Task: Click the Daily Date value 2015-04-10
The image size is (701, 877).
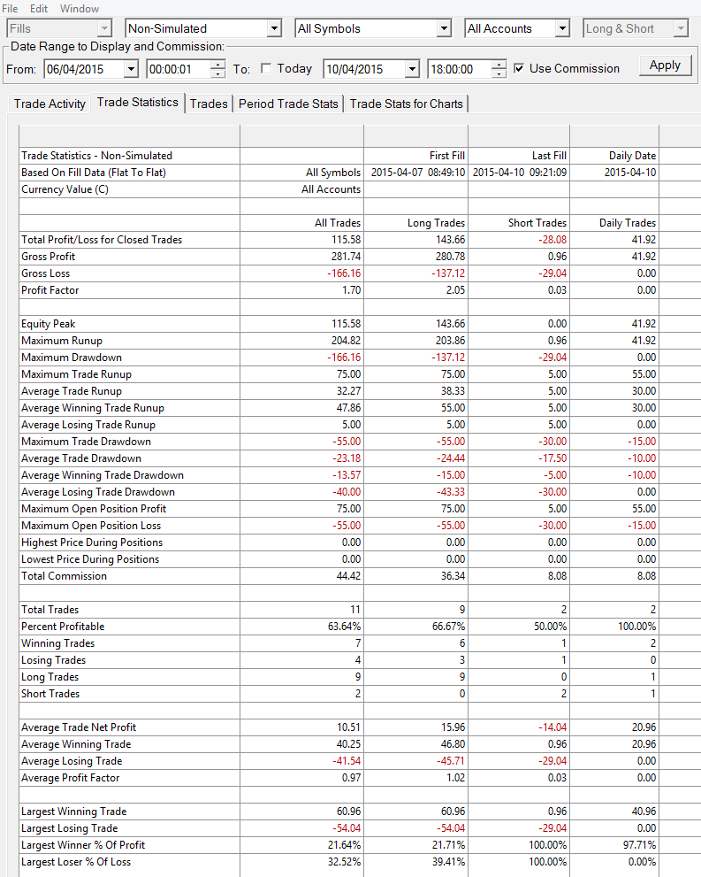Action: coord(630,173)
